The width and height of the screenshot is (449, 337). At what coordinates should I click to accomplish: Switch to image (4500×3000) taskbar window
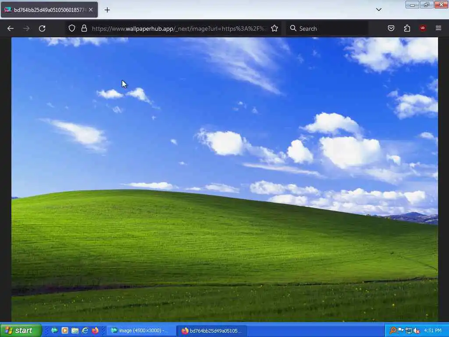142,331
